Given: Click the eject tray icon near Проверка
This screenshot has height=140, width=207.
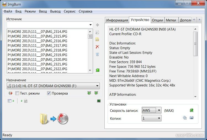Looking at the screenshot, I should coord(89,93).
